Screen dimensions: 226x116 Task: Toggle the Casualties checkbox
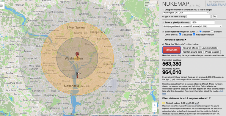point(180,35)
